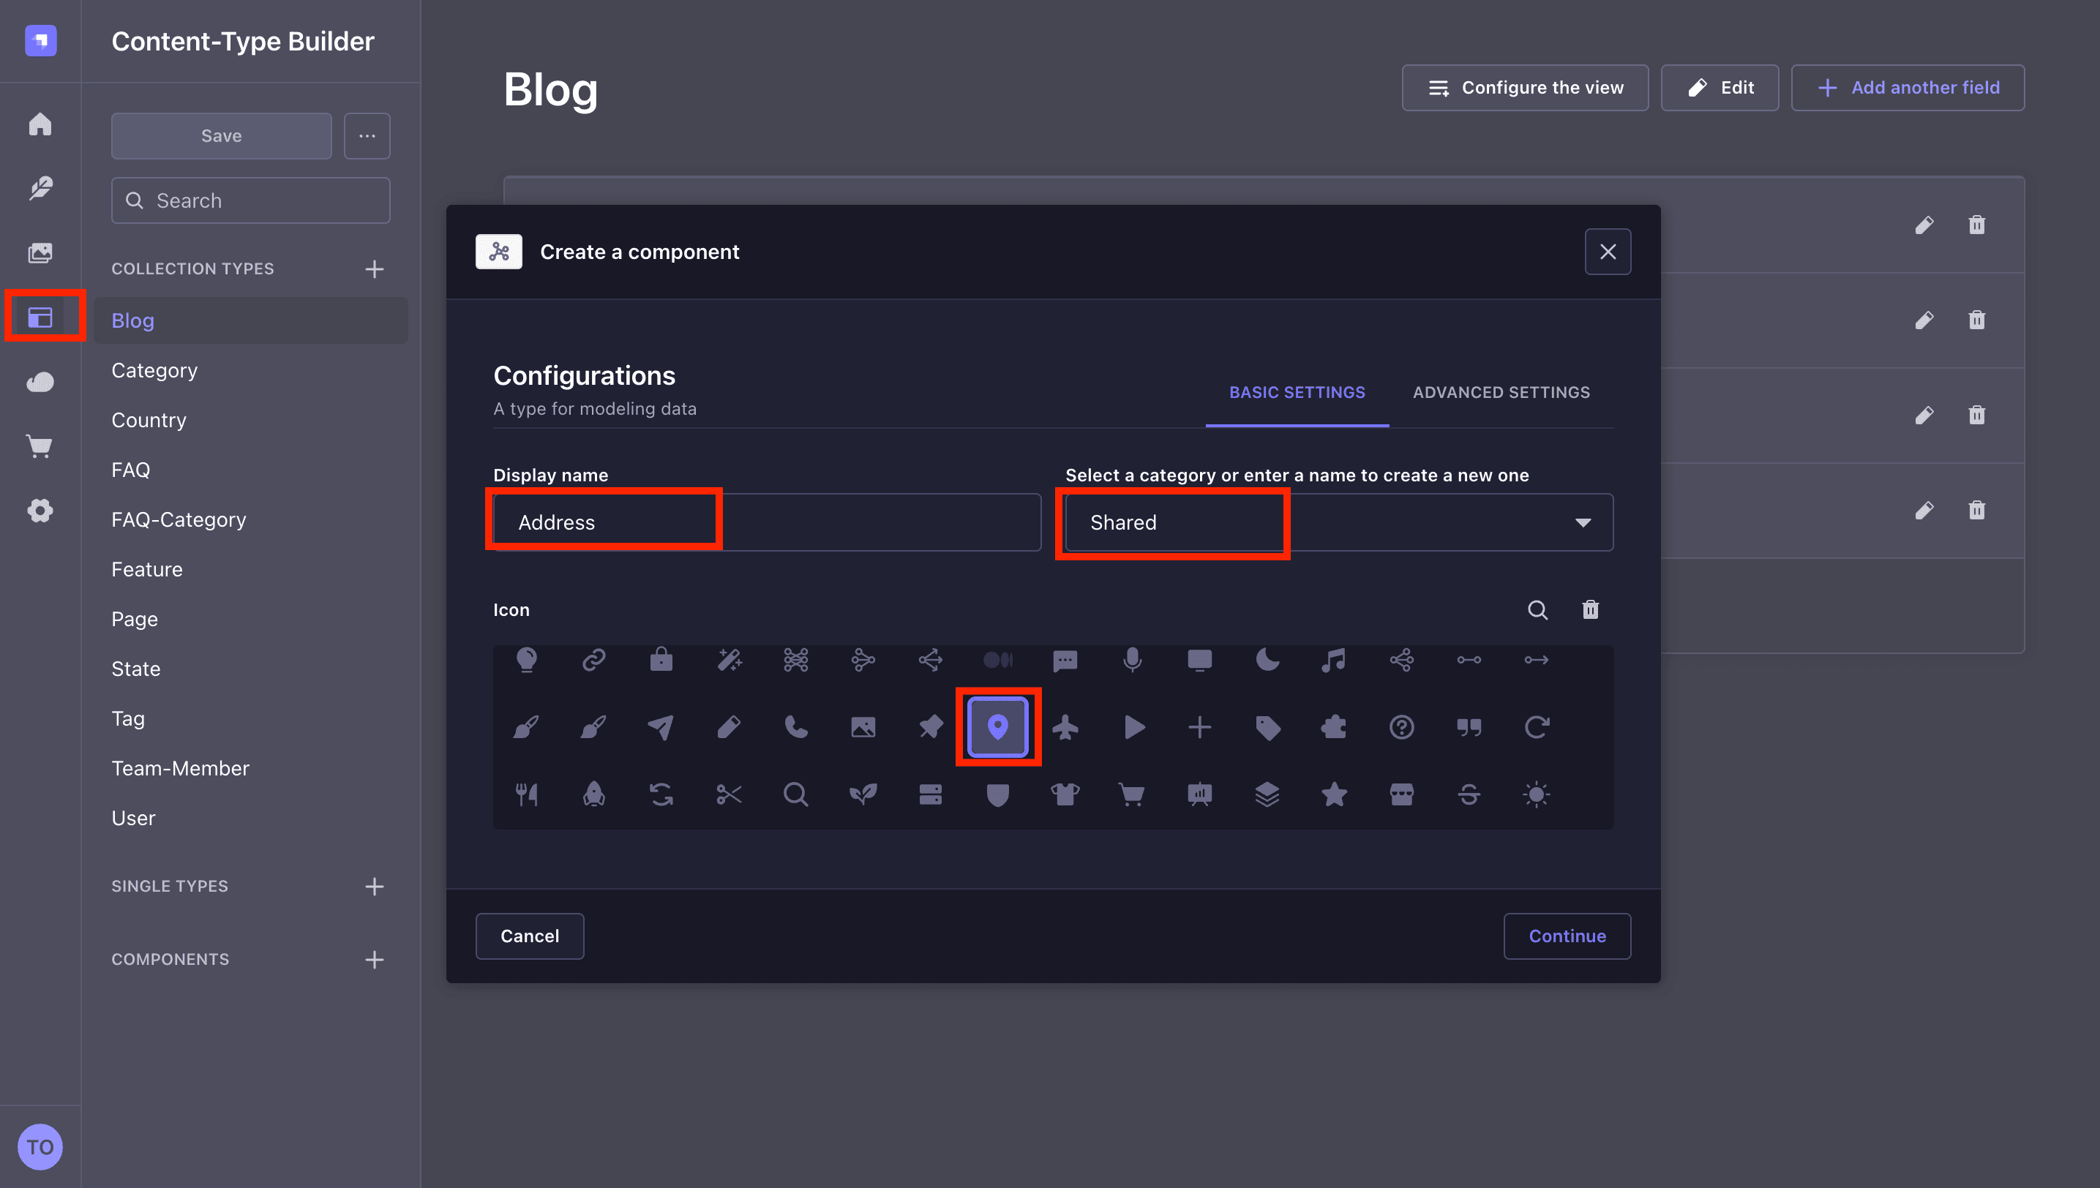The image size is (2100, 1188).
Task: Choose the padlock icon
Action: pyautogui.click(x=661, y=659)
